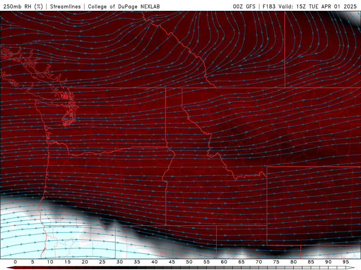Select the "45" label on the color scale
The height and width of the screenshot is (270, 361).
172,262
